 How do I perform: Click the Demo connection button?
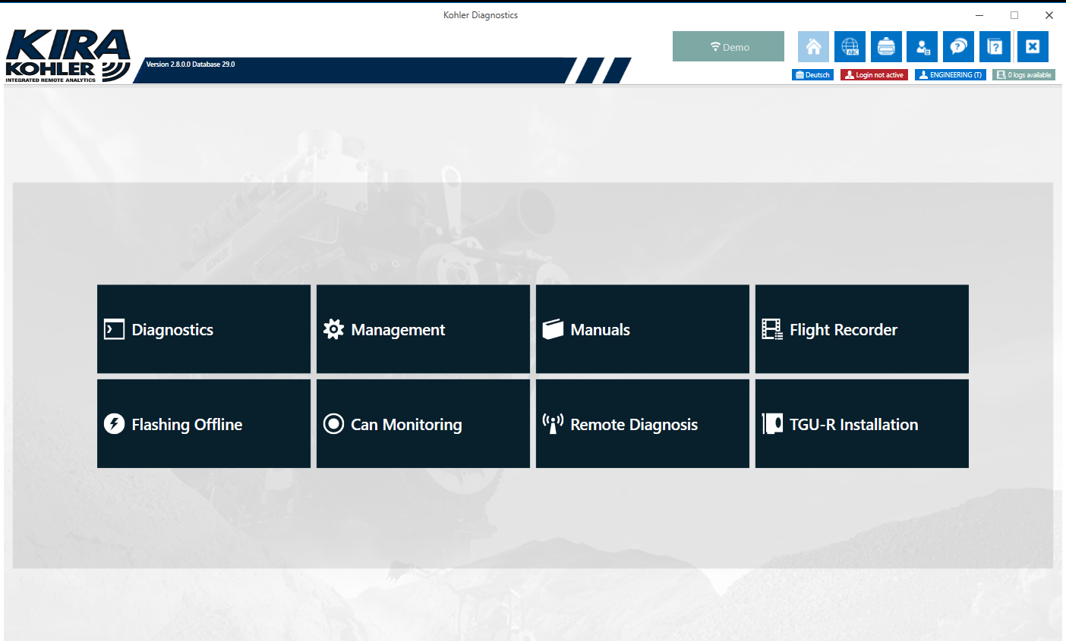[728, 46]
